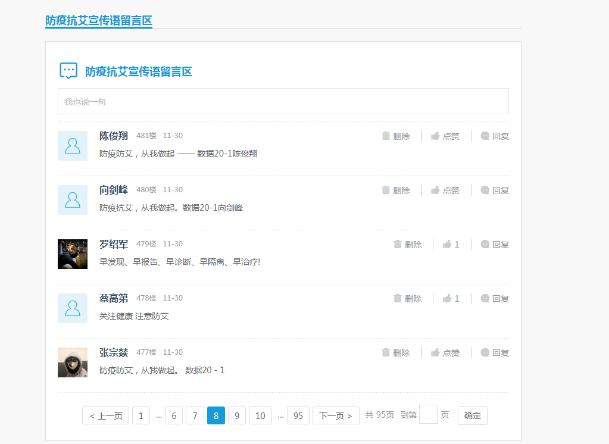Click the trash icon on 陈俊翔's comment
The image size is (609, 444).
pyautogui.click(x=386, y=136)
